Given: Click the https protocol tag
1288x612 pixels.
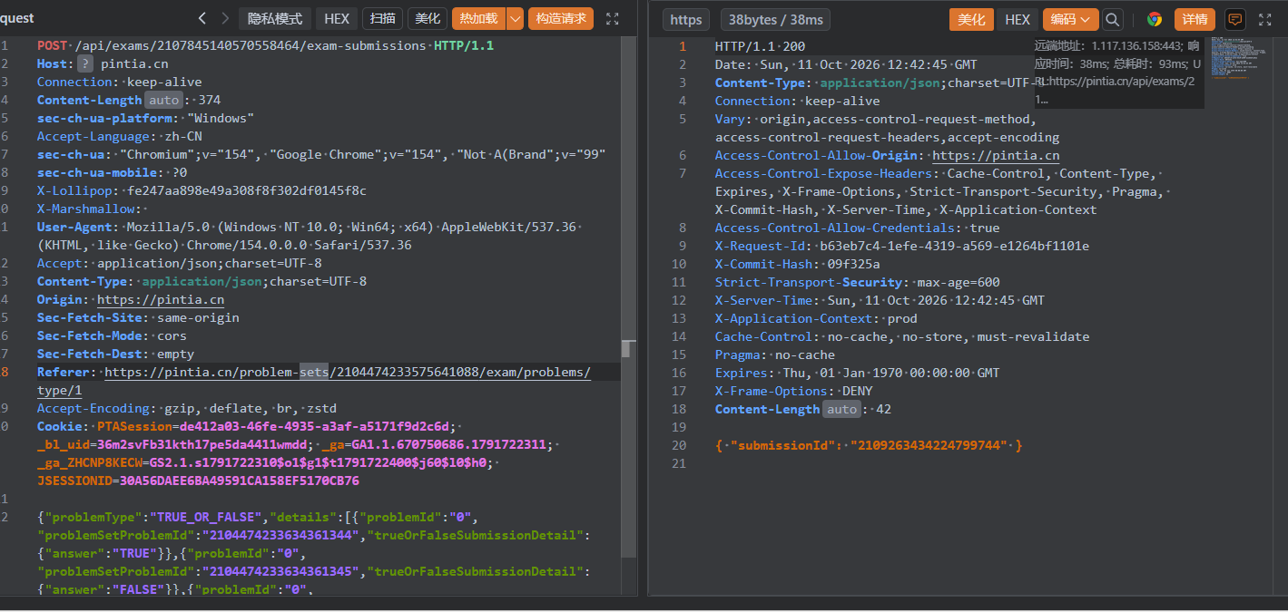Looking at the screenshot, I should tap(686, 19).
